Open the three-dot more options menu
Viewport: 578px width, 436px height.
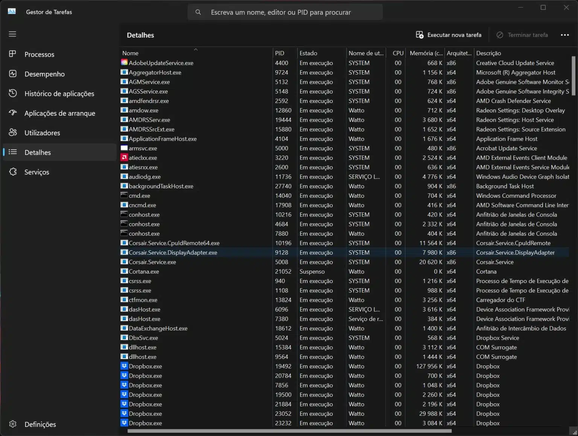tap(565, 35)
